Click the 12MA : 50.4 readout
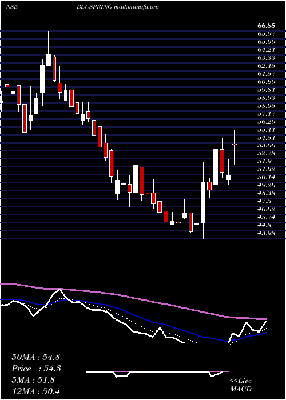Screen dimensions: 286x400 (x=35, y=391)
